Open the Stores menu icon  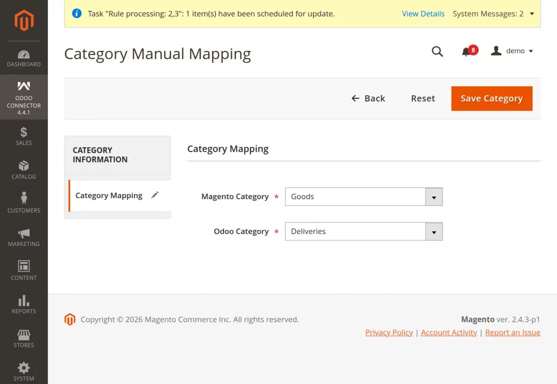(24, 339)
